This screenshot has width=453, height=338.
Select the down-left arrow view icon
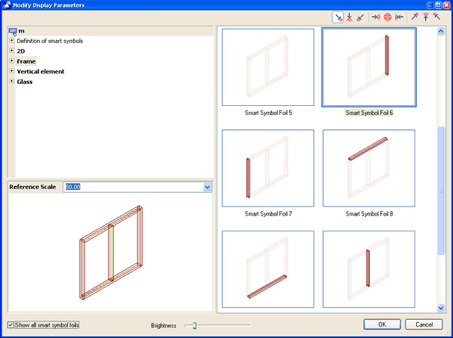361,17
